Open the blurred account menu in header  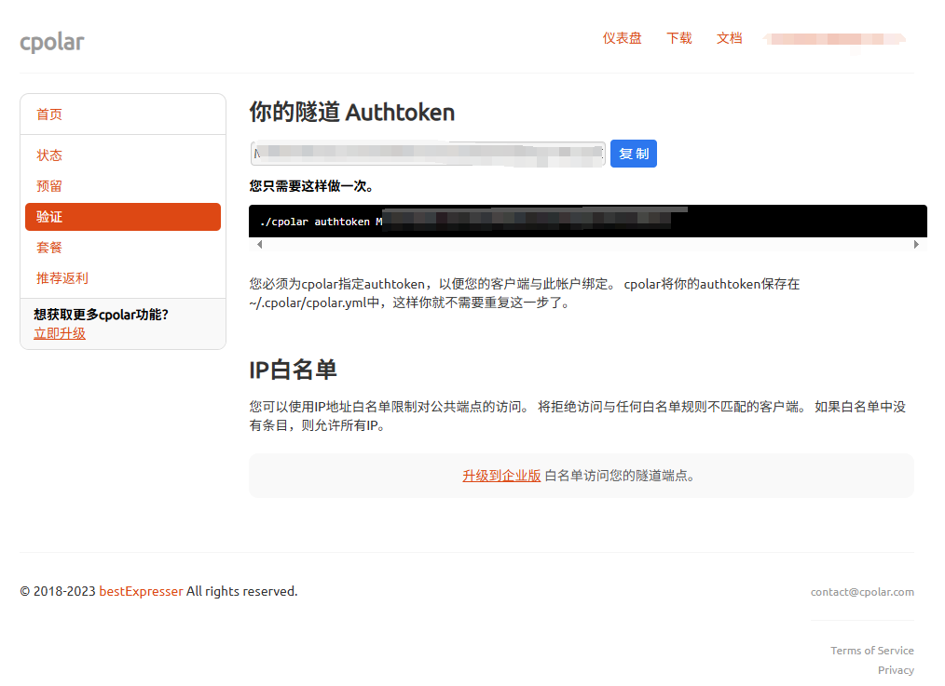point(835,39)
